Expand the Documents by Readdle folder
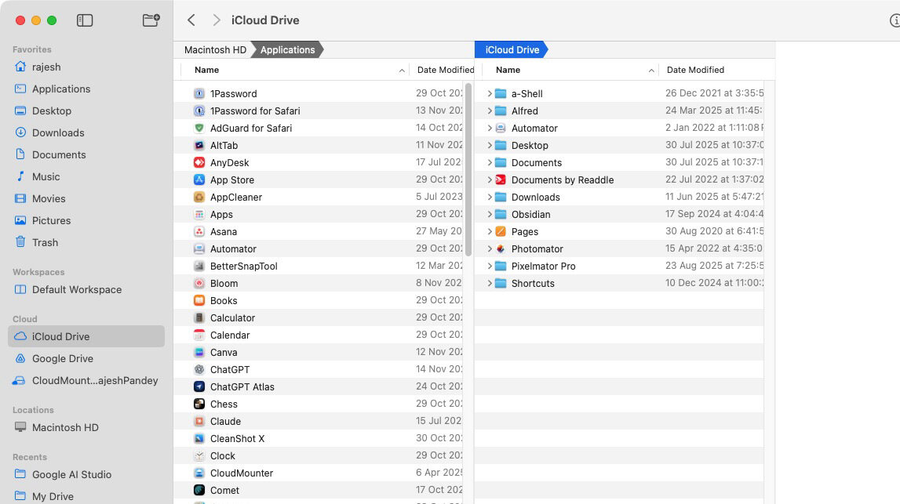 coord(489,179)
